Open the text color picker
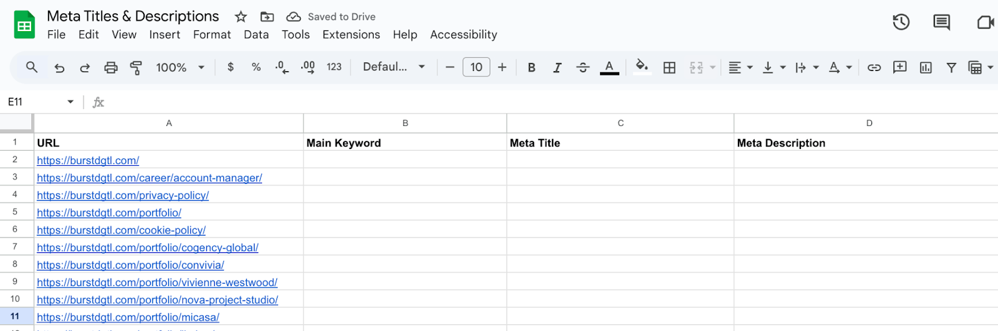998x331 pixels. pos(609,67)
